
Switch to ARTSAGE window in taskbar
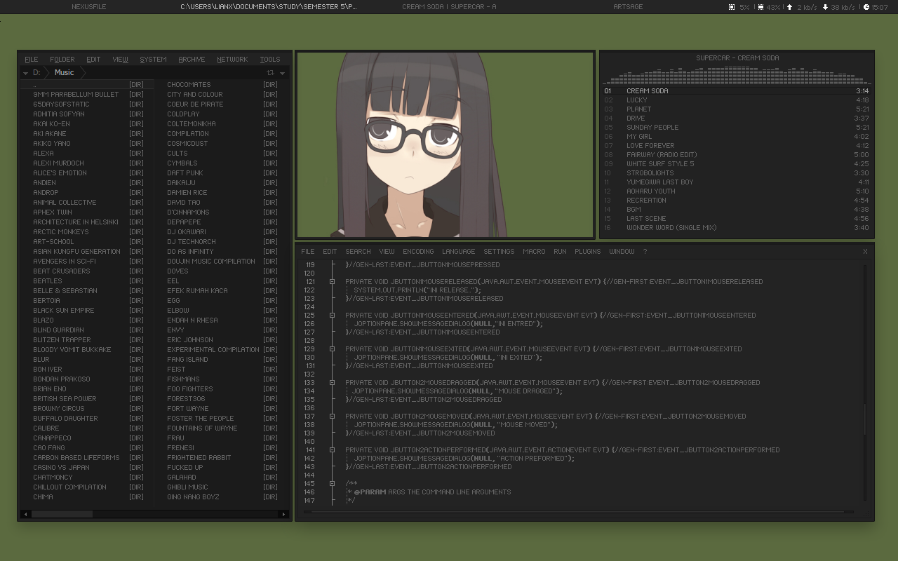tap(628, 7)
